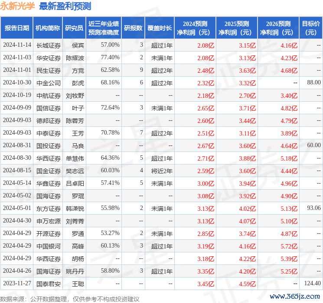Click analyst name 陈耀波
323x303 pixels.
[75, 58]
